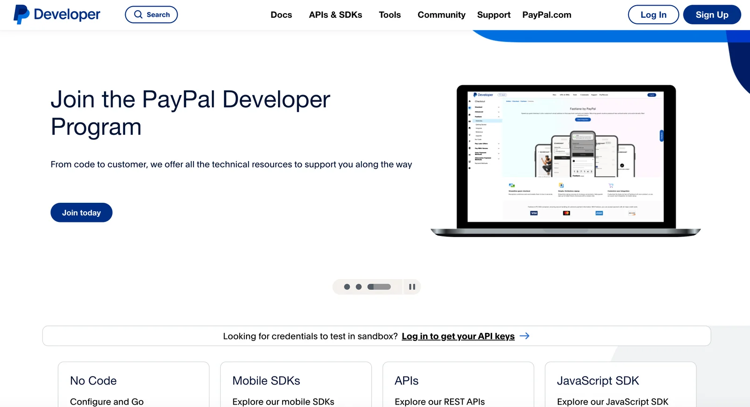Open the Mobile SDKs card
Screen dimensions: 750x407
[x=296, y=385]
